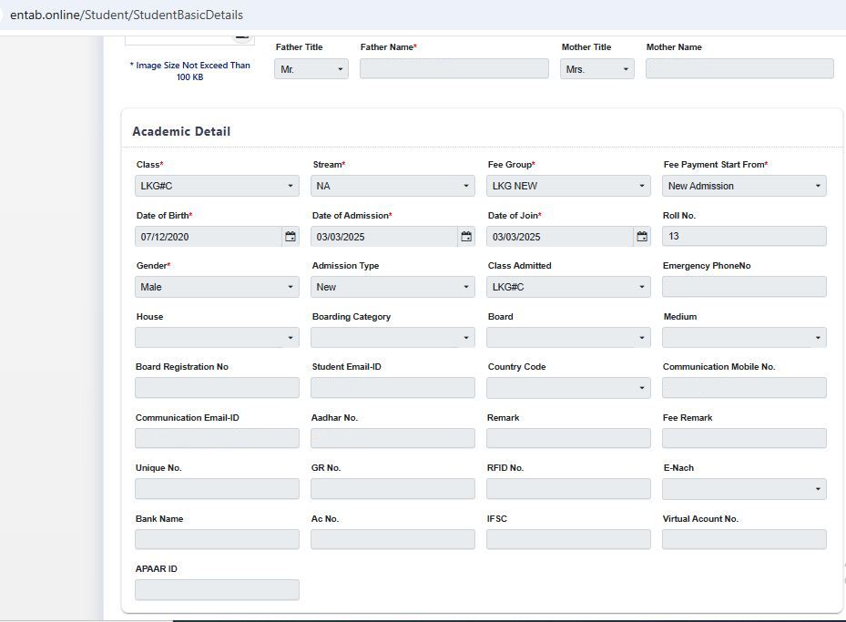Expand the Admission Type dropdown
Image resolution: width=846 pixels, height=622 pixels.
click(x=392, y=287)
